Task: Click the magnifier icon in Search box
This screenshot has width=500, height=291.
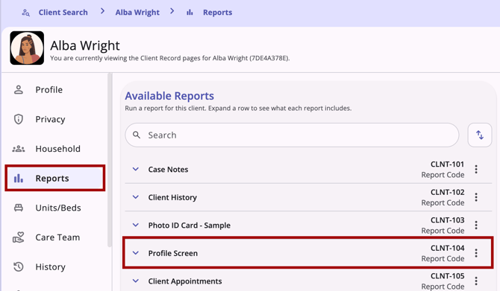Action: point(137,135)
